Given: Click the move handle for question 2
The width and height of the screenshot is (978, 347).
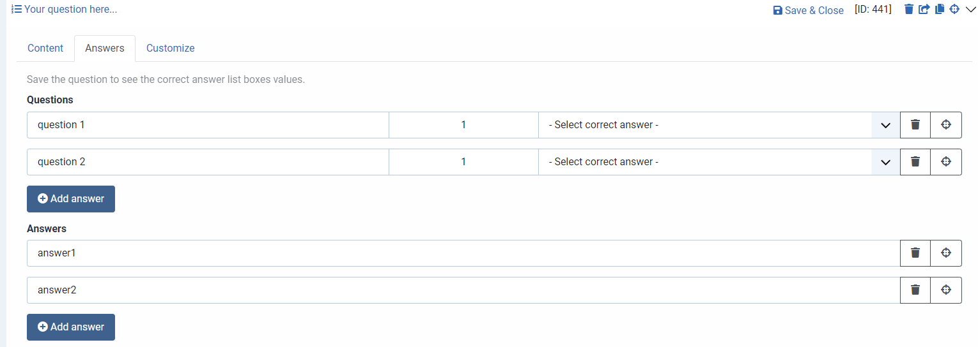Looking at the screenshot, I should pos(946,162).
